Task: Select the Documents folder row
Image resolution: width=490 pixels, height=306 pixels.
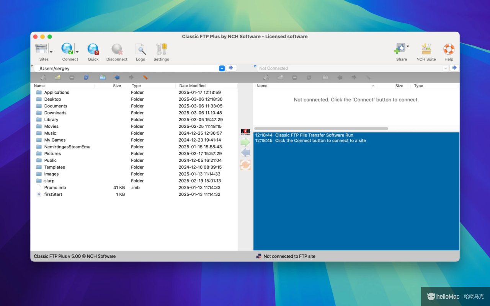Action: pos(134,106)
